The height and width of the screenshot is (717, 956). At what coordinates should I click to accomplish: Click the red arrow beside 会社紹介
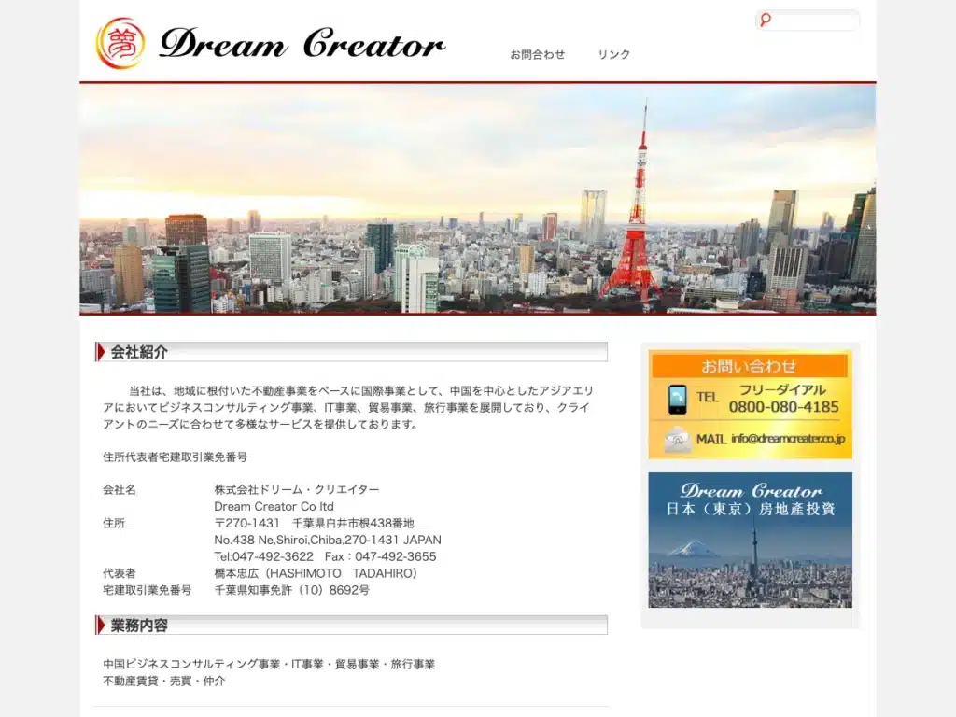click(101, 352)
